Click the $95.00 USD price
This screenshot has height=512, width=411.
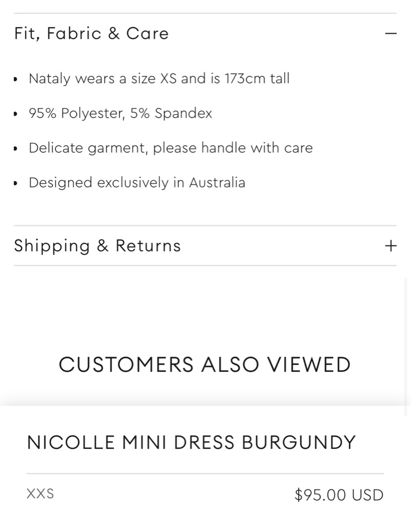coord(339,495)
